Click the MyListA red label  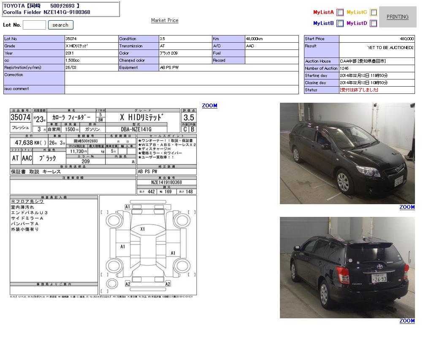[x=323, y=13]
